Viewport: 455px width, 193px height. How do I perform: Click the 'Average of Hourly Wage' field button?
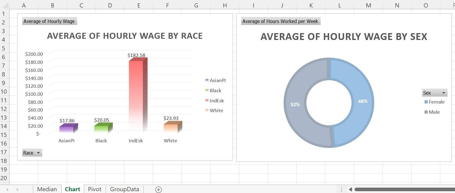click(x=49, y=21)
